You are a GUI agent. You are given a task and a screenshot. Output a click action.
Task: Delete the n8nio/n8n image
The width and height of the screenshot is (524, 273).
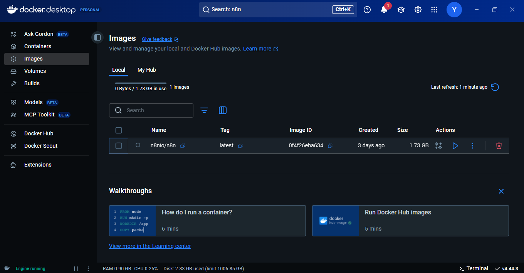point(499,146)
